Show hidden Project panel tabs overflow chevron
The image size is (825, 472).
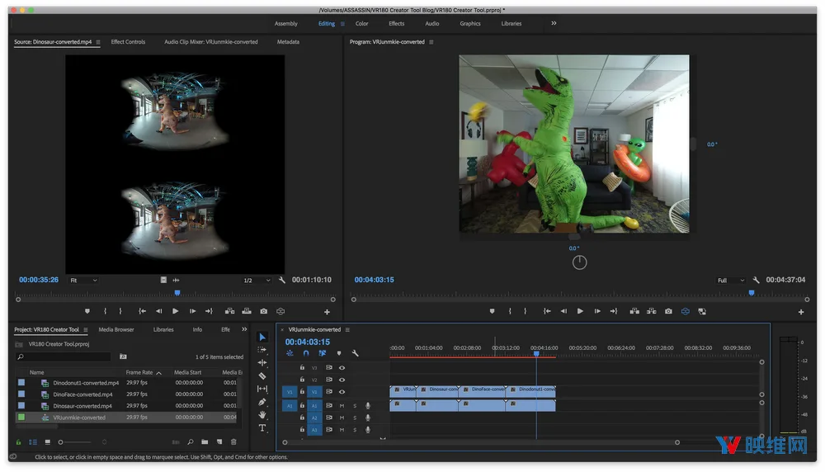[x=244, y=329]
